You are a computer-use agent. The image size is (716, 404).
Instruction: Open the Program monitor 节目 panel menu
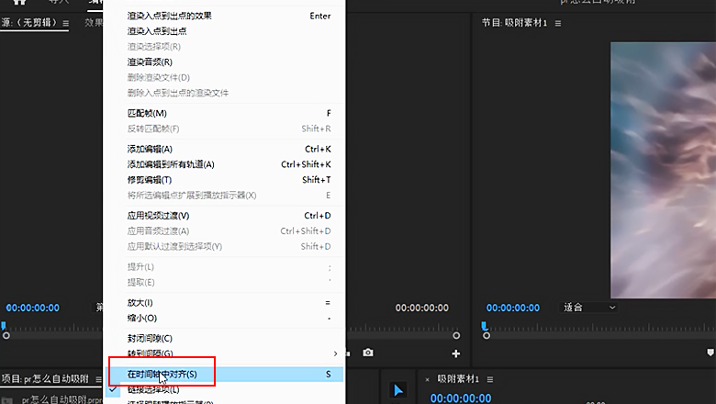click(x=558, y=23)
